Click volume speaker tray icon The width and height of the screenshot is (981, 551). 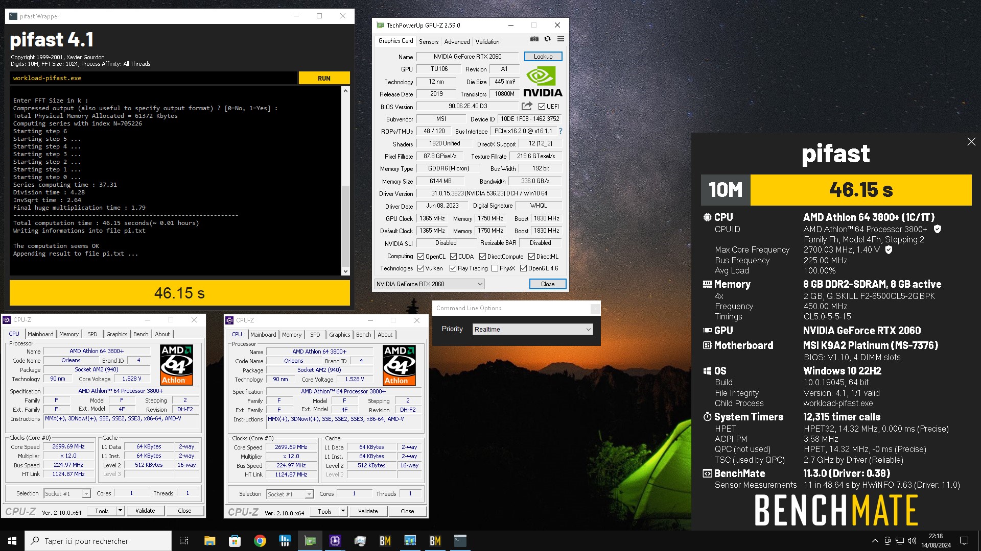click(x=912, y=541)
